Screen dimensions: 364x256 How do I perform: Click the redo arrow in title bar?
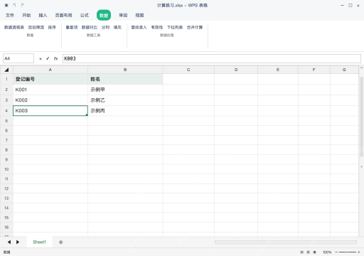[x=22, y=5]
